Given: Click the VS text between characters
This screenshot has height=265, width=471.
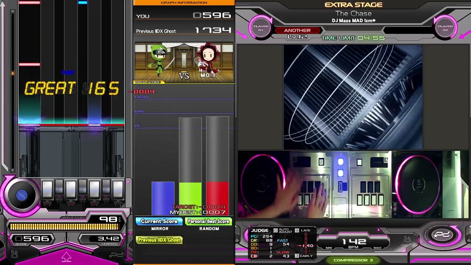Looking at the screenshot, I should click(184, 76).
